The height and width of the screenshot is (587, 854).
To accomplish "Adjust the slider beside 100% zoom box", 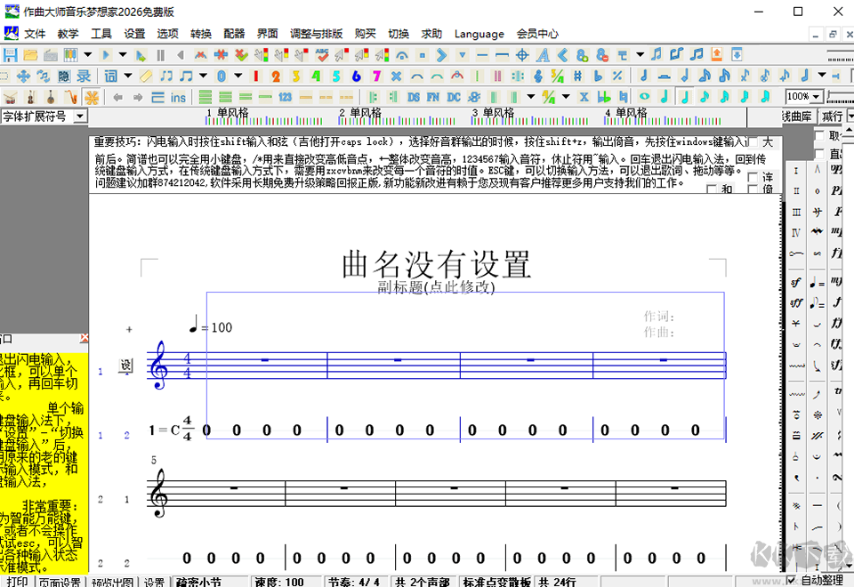I will click(840, 98).
